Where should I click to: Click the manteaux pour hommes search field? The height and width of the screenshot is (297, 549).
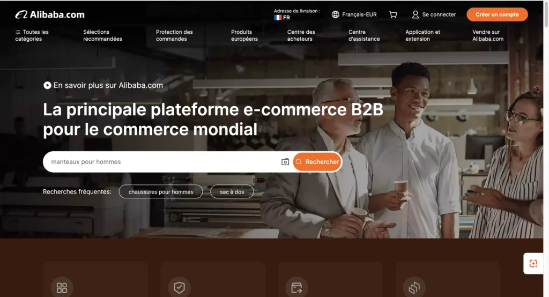click(x=163, y=162)
